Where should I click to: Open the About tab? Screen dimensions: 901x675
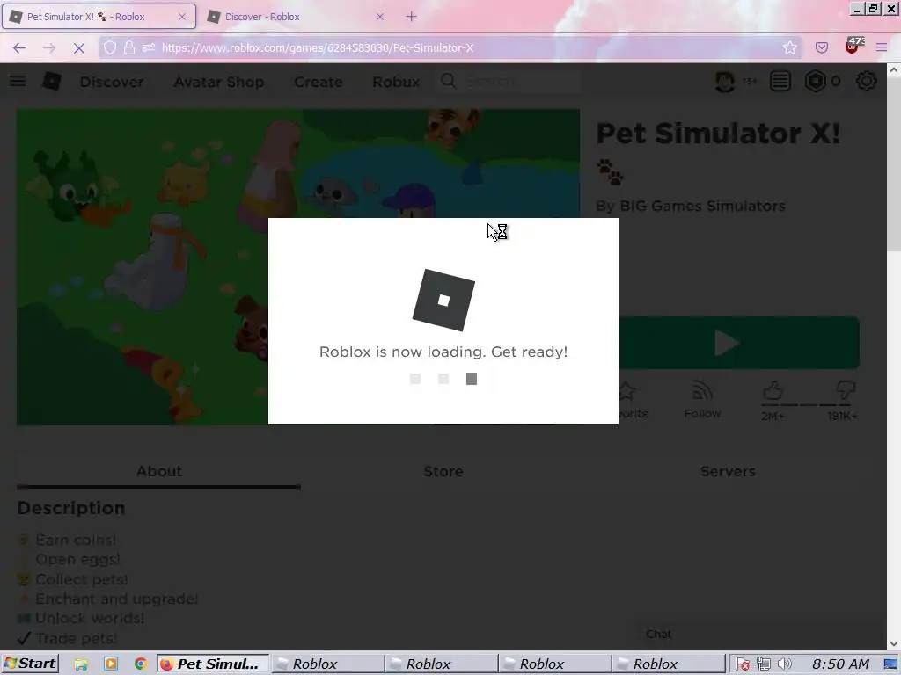159,471
